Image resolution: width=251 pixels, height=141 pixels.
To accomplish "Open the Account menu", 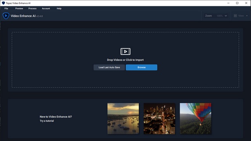I will (x=46, y=9).
